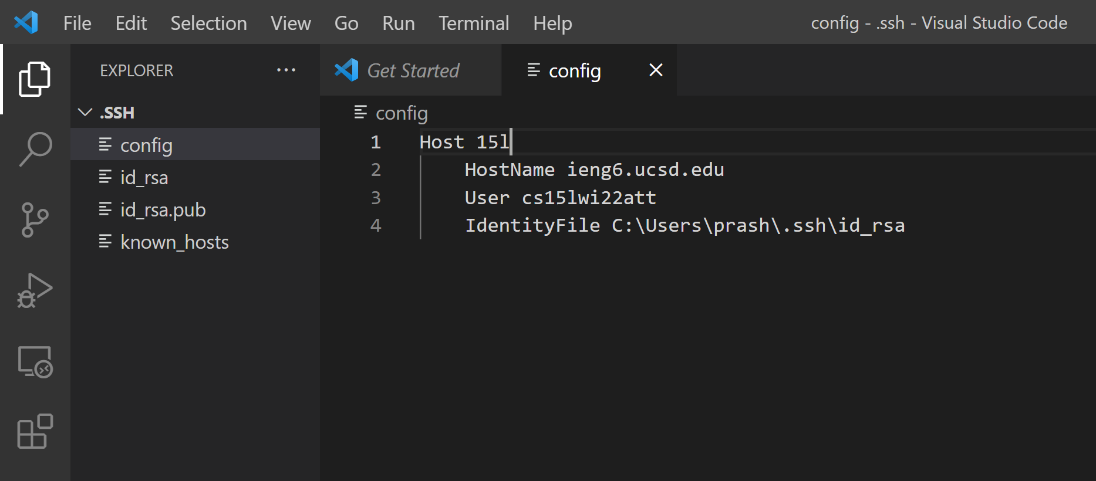Open the Explorer view in activity bar
Image resolution: width=1096 pixels, height=481 pixels.
(x=35, y=79)
